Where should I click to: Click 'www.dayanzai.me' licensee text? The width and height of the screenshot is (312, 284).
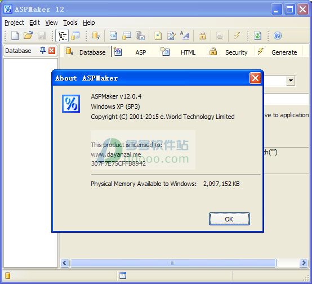(116, 154)
